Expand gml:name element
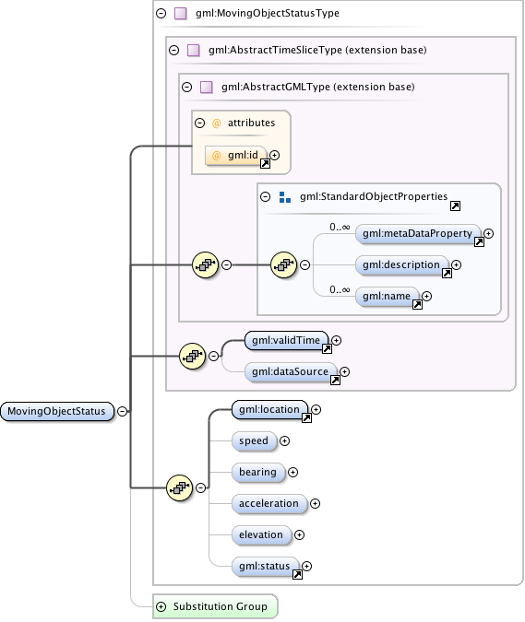The width and height of the screenshot is (525, 622). [427, 297]
